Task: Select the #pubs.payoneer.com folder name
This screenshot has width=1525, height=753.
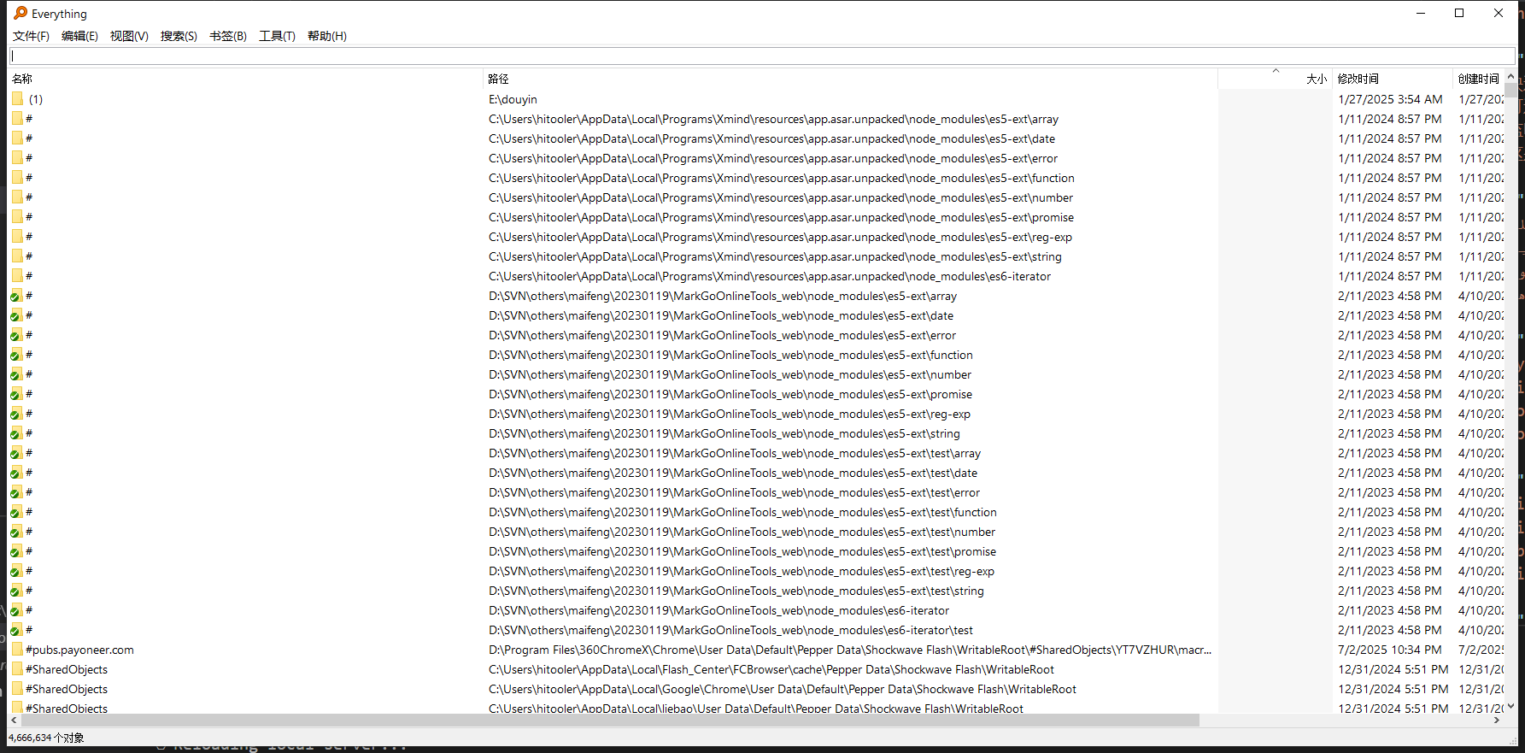Action: pyautogui.click(x=79, y=650)
